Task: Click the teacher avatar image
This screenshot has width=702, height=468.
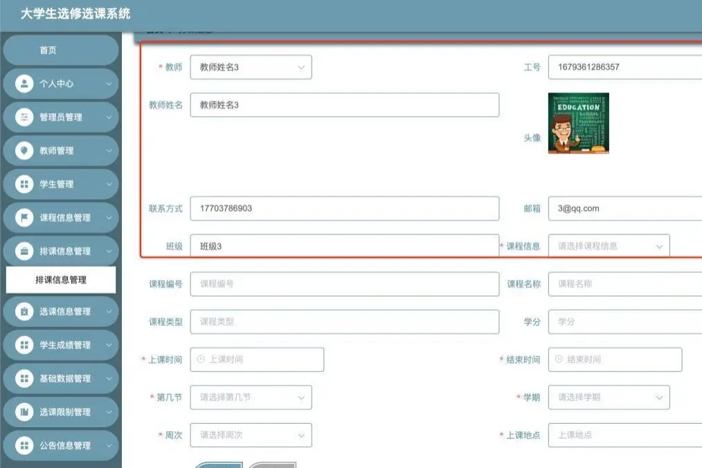Action: [x=577, y=122]
